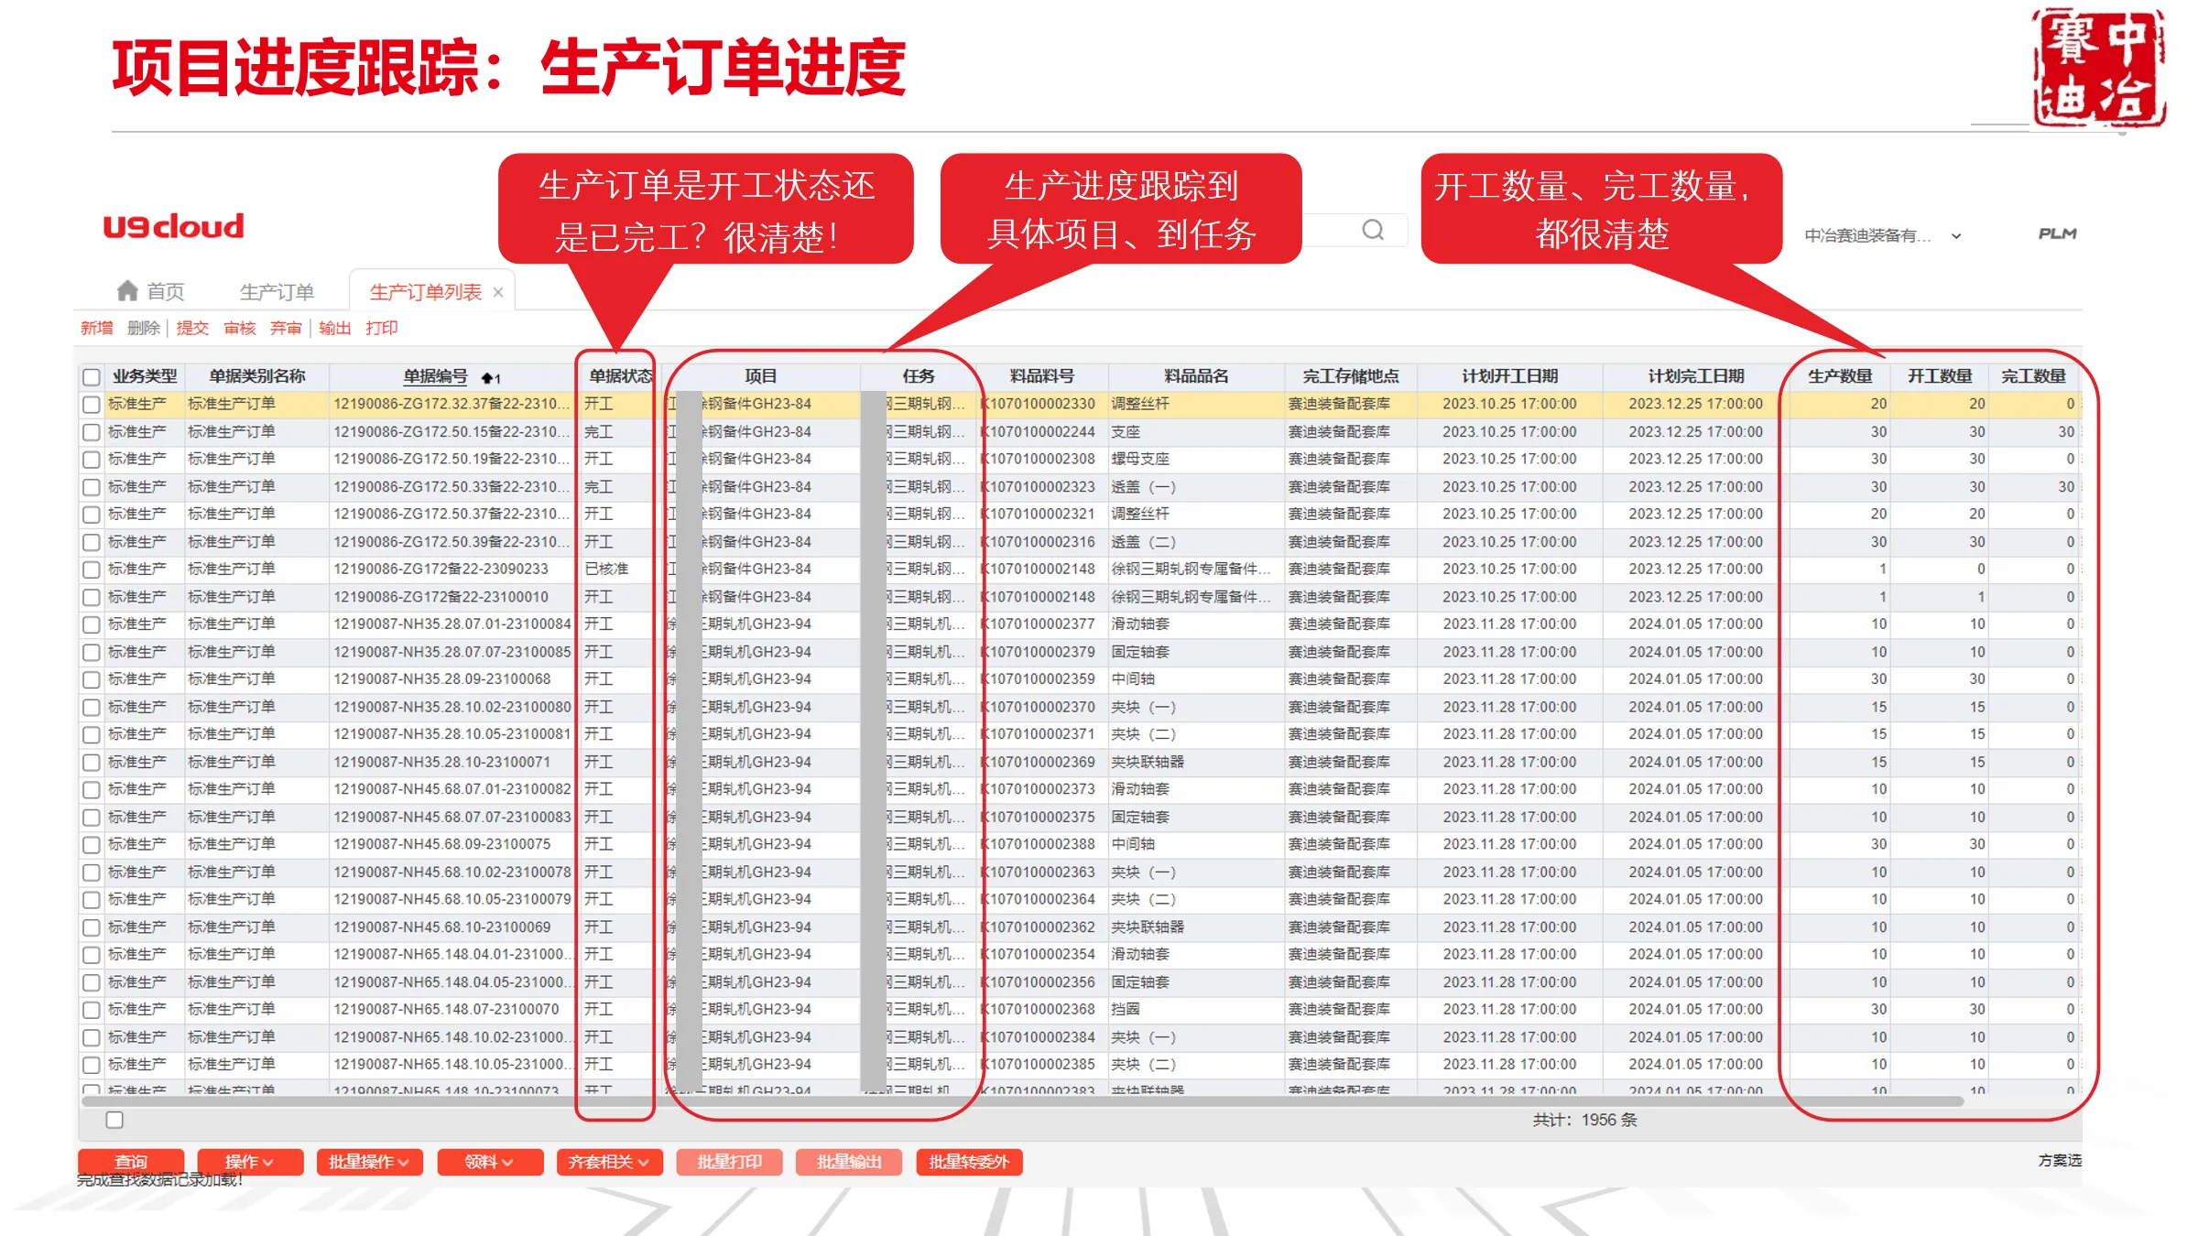Click 已核准 status cell
This screenshot has width=2198, height=1236.
(x=606, y=569)
